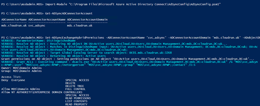Screen dimensions: 260x106
Task: Click the Returning AD object: Active users line
Action: 54,56
